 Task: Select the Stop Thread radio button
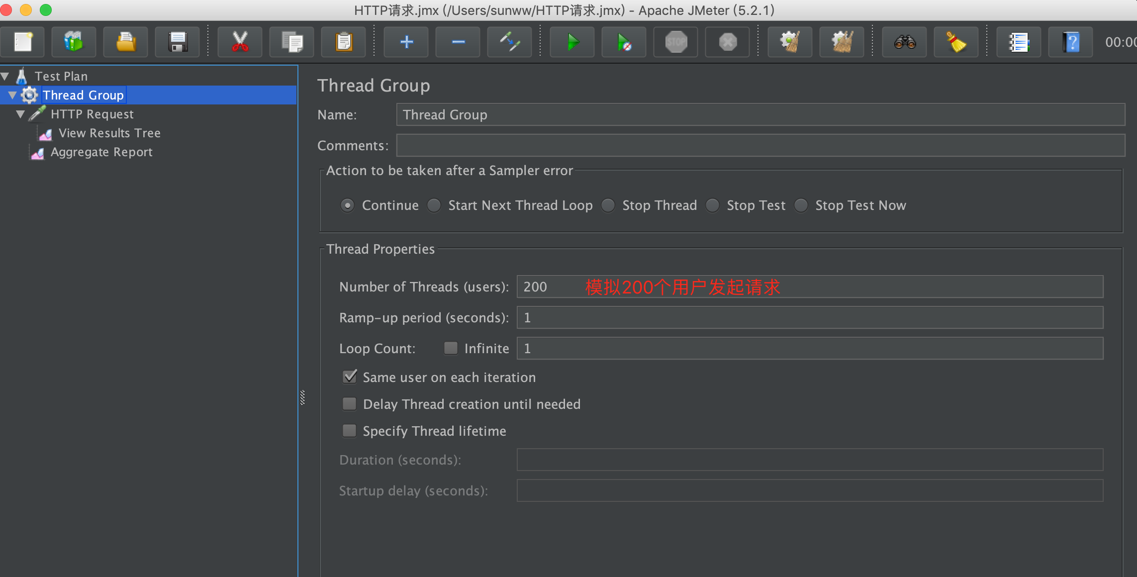pyautogui.click(x=608, y=205)
